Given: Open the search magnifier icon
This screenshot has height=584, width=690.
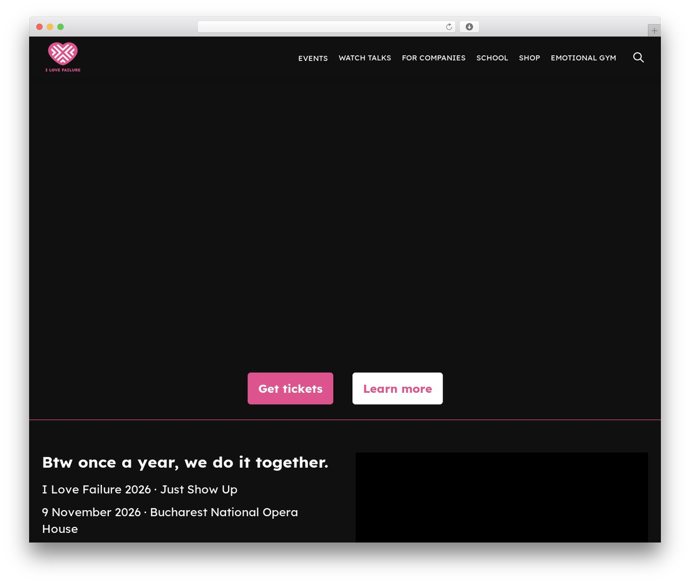Looking at the screenshot, I should tap(638, 58).
